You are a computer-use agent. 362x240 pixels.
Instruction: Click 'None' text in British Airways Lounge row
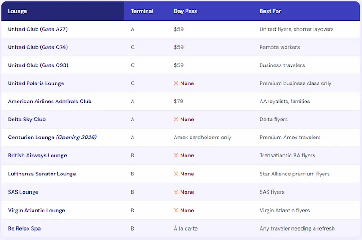(x=187, y=156)
